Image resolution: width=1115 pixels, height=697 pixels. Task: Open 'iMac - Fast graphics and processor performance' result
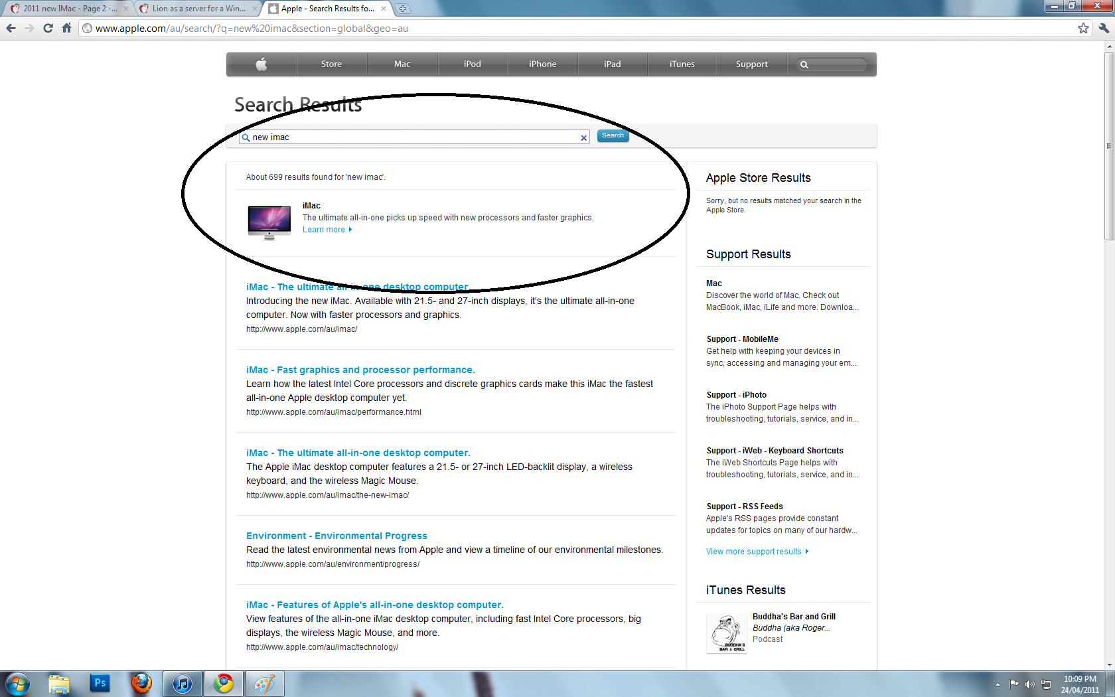[360, 370]
